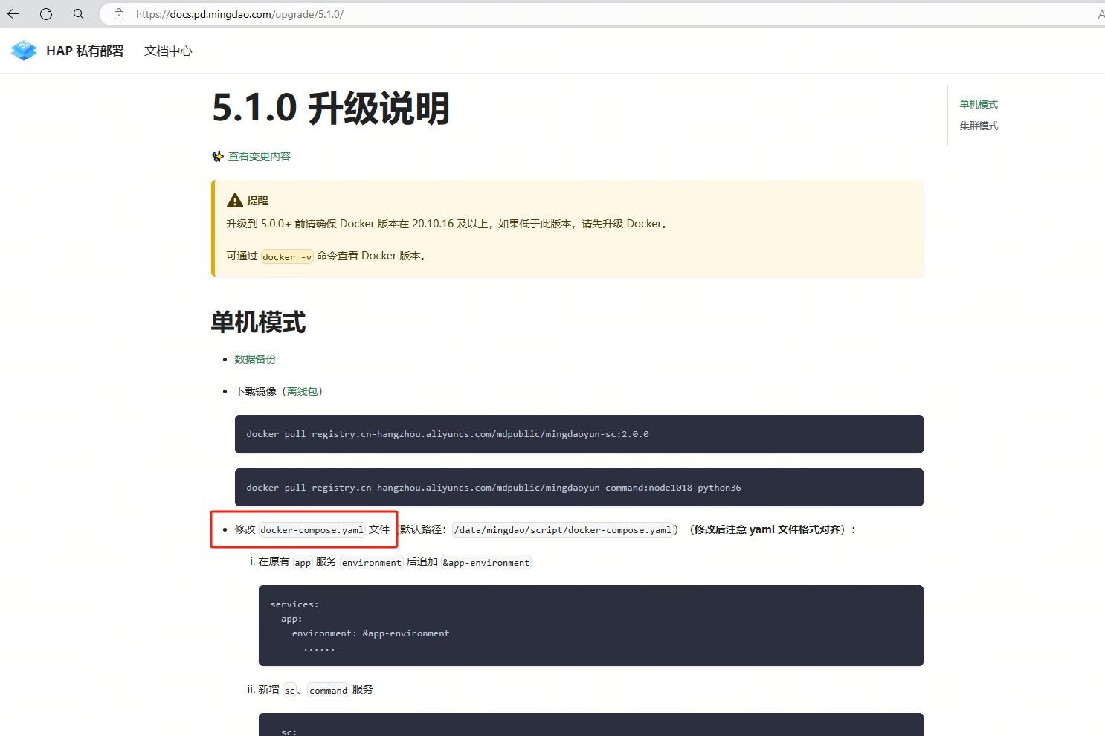Click the warning triangle icon beside 提醒
Screen dimensions: 1105x736
[x=235, y=201]
